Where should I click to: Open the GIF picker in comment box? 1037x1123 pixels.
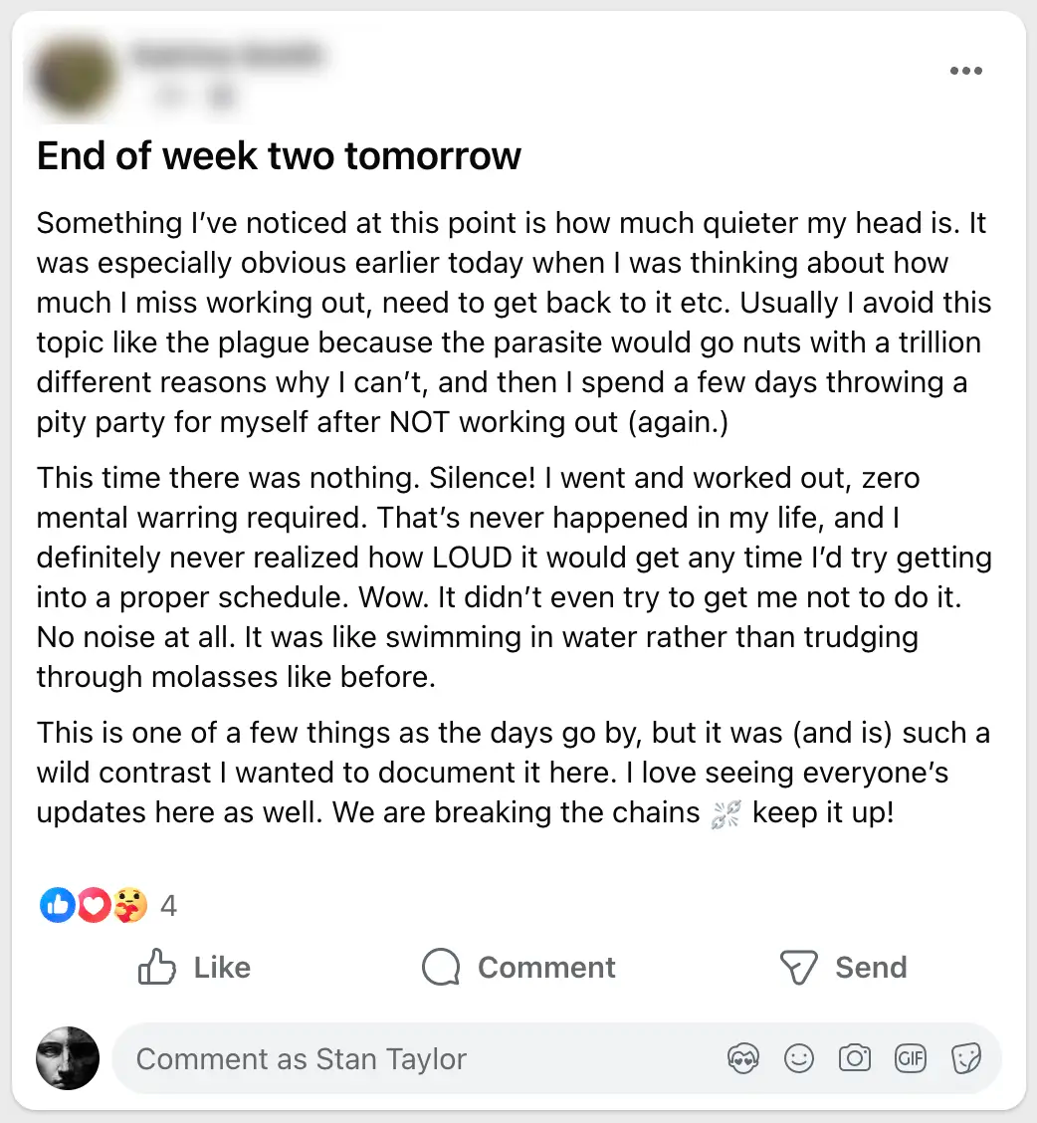pyautogui.click(x=910, y=1059)
